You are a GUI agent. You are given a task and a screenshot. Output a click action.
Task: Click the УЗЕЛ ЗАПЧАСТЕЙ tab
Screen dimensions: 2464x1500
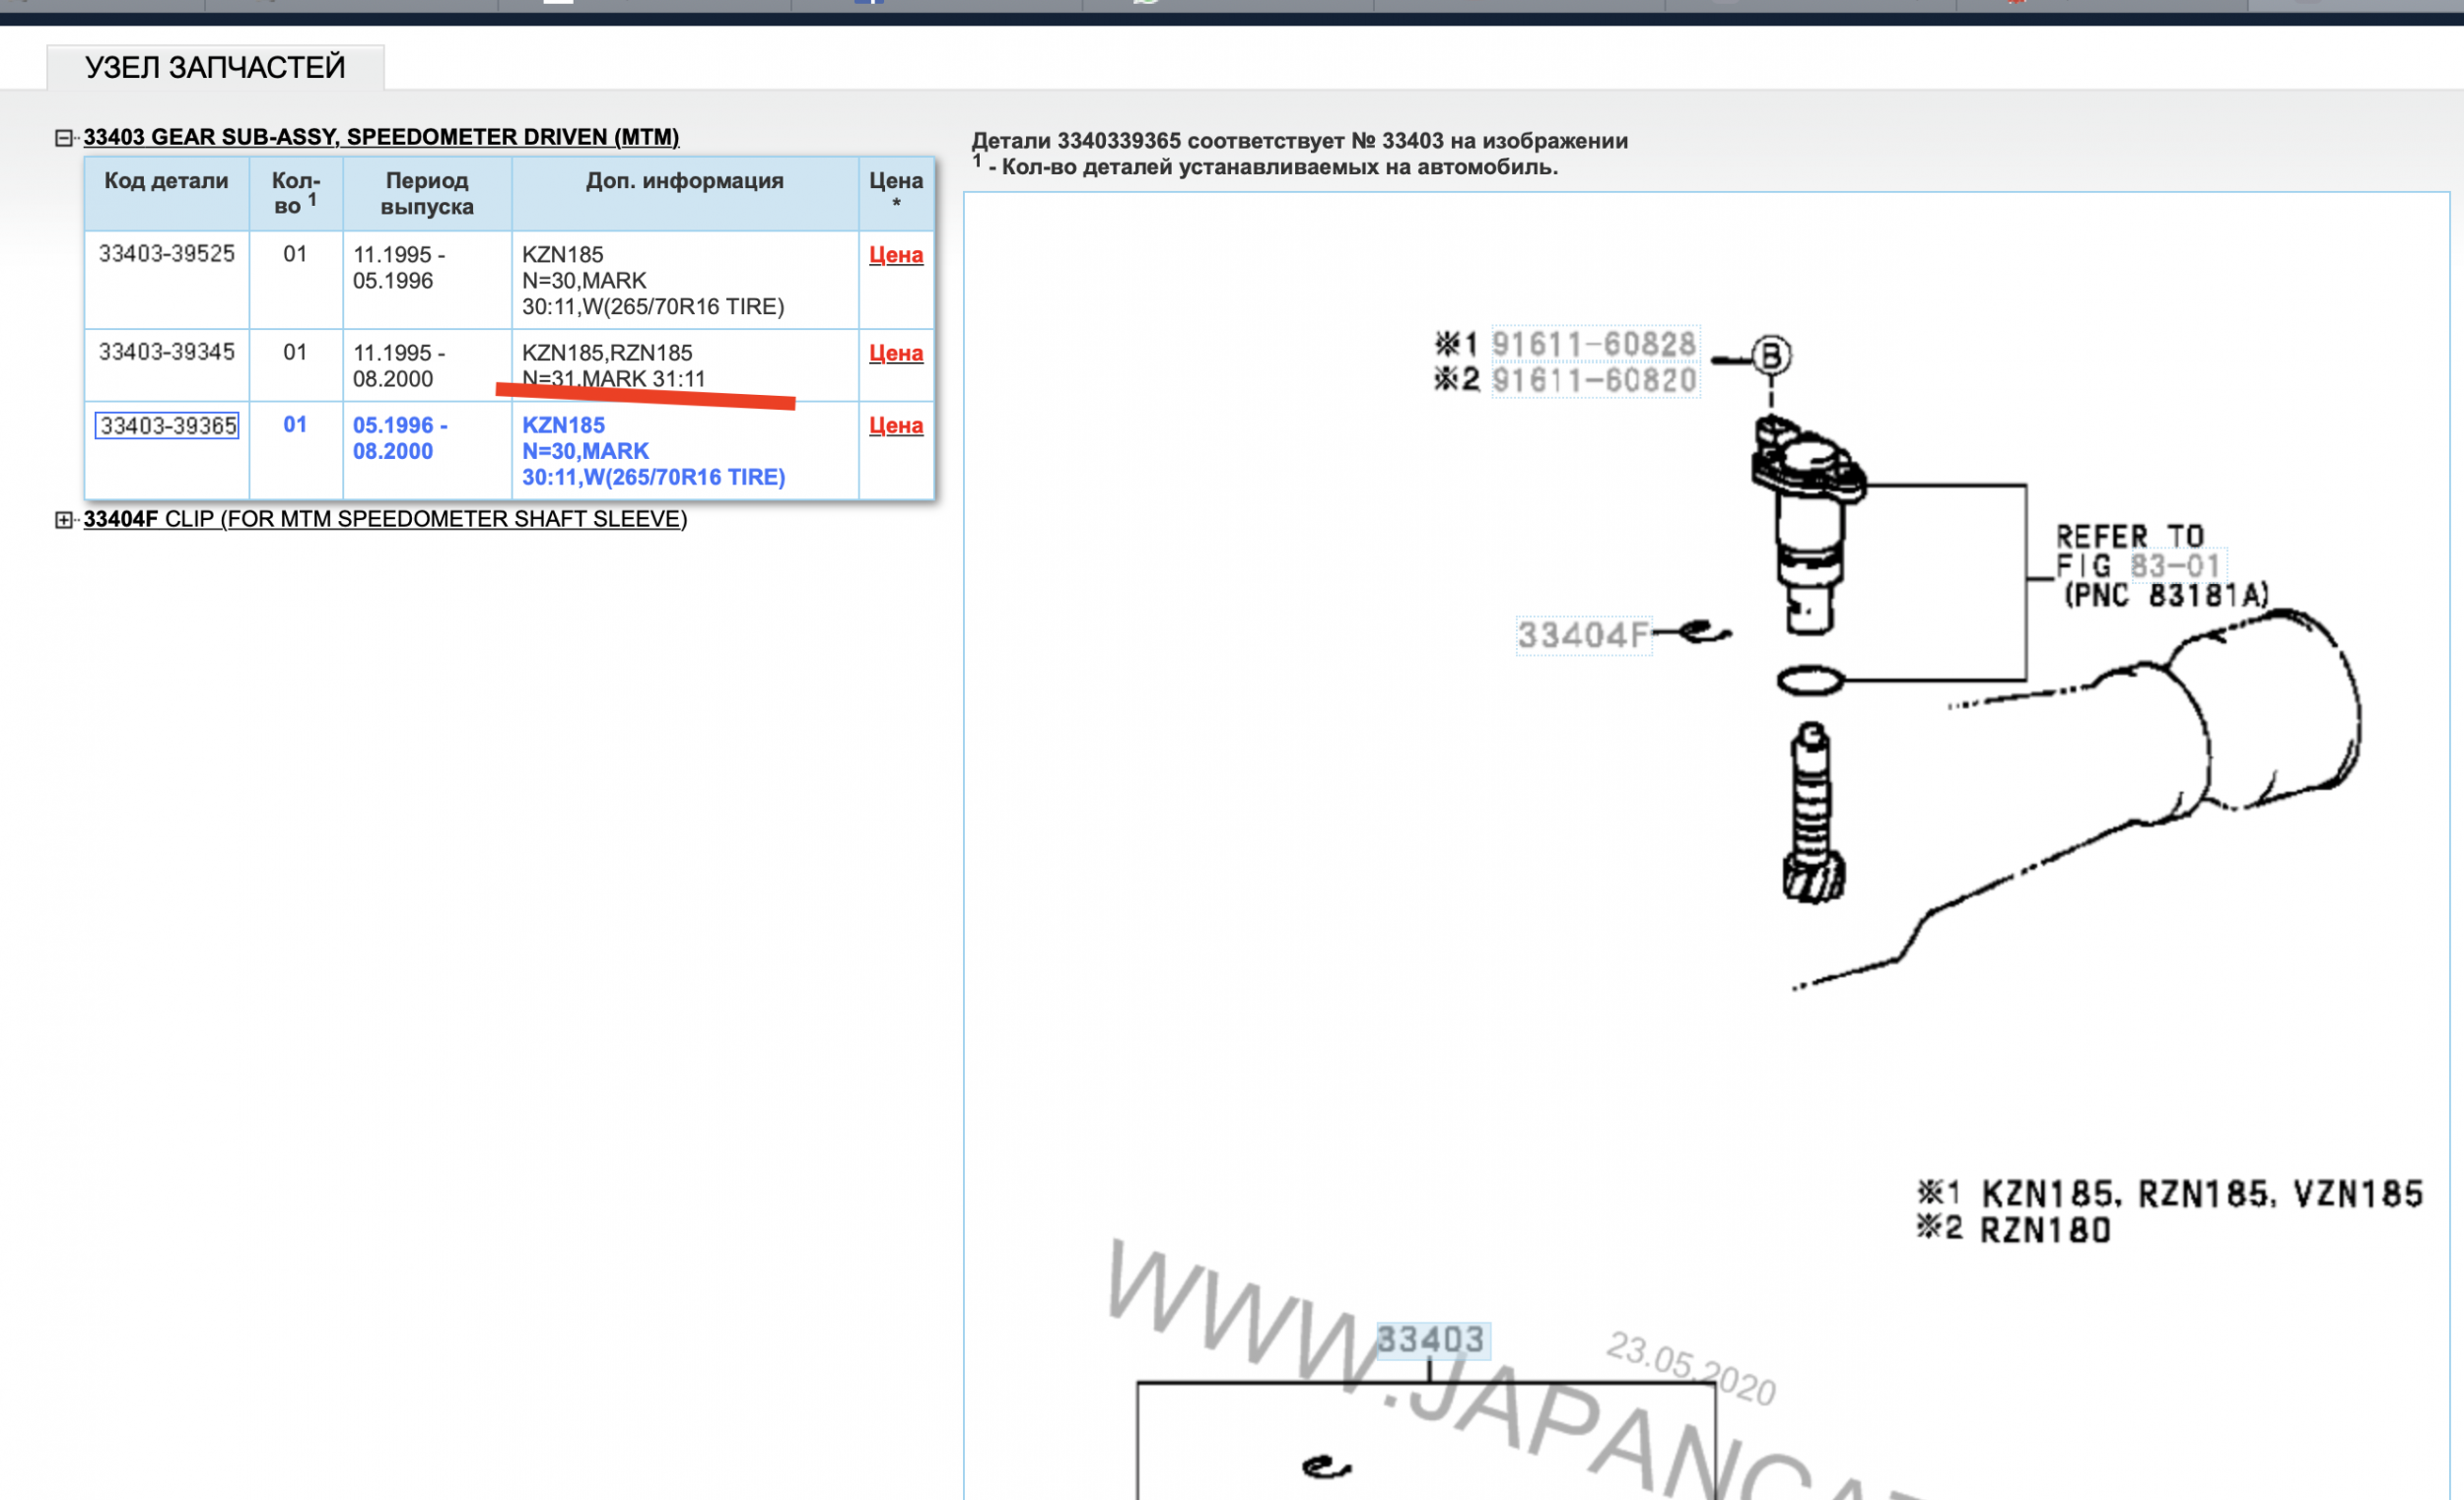click(x=213, y=67)
